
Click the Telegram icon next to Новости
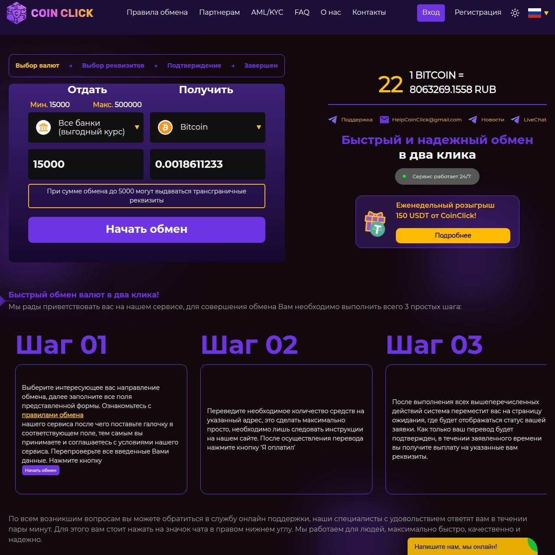pyautogui.click(x=473, y=120)
